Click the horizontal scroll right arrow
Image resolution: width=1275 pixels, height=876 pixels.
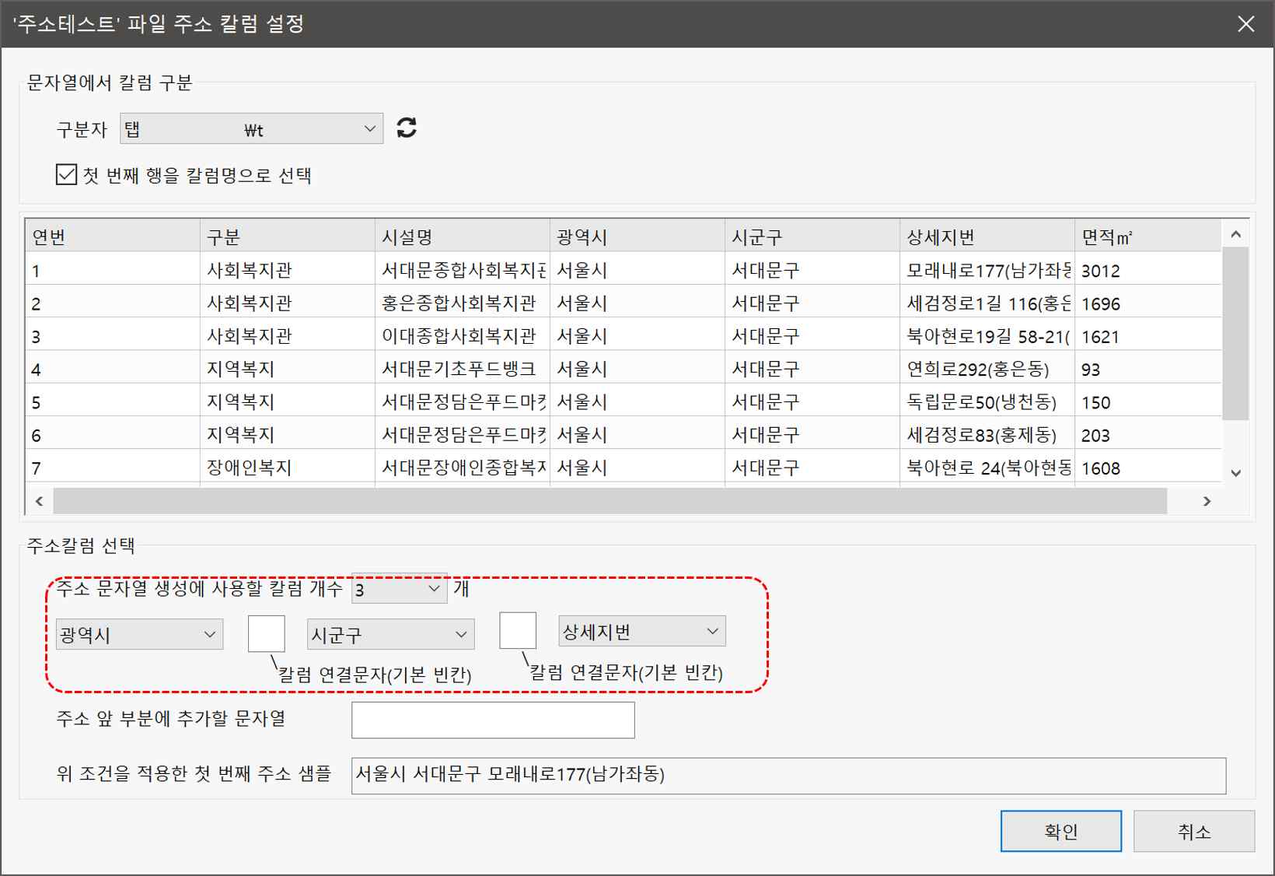(1207, 501)
